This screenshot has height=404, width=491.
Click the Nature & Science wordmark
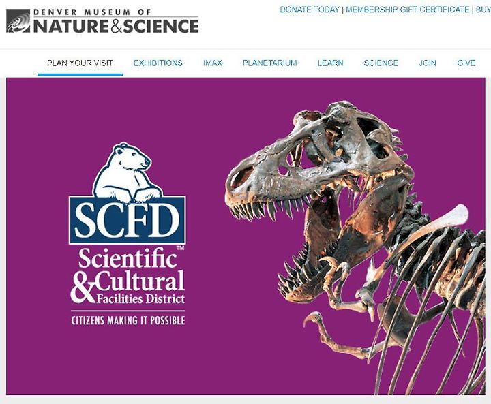(116, 26)
